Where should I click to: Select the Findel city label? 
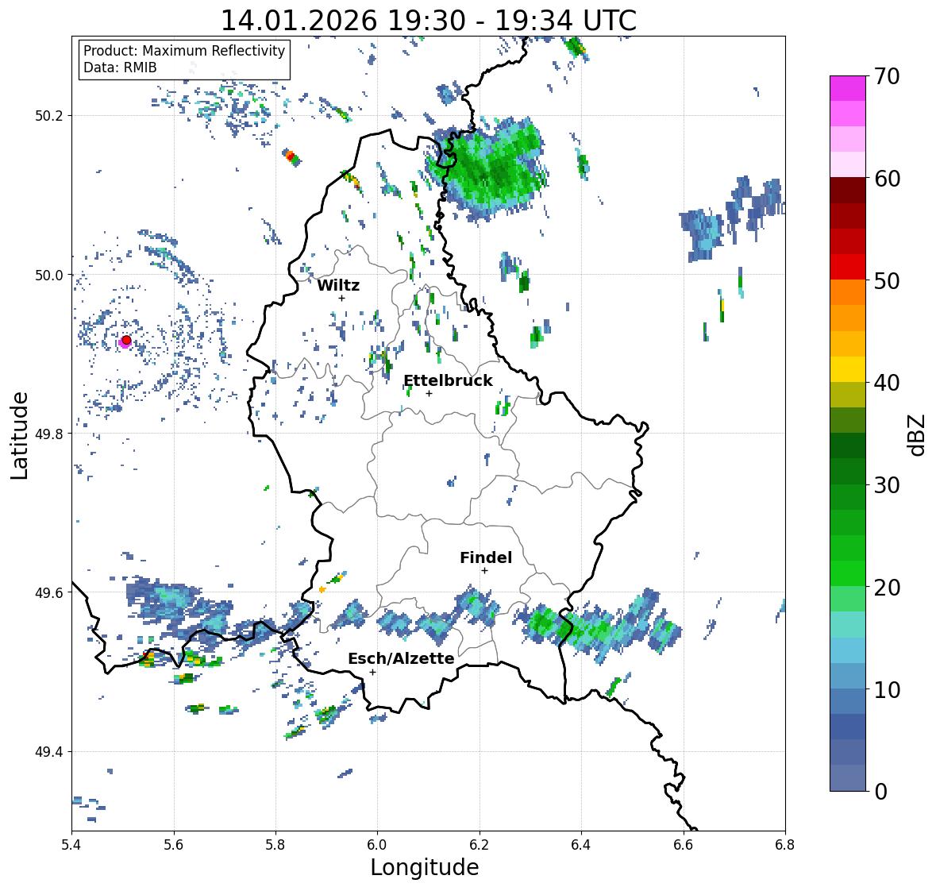tap(486, 557)
